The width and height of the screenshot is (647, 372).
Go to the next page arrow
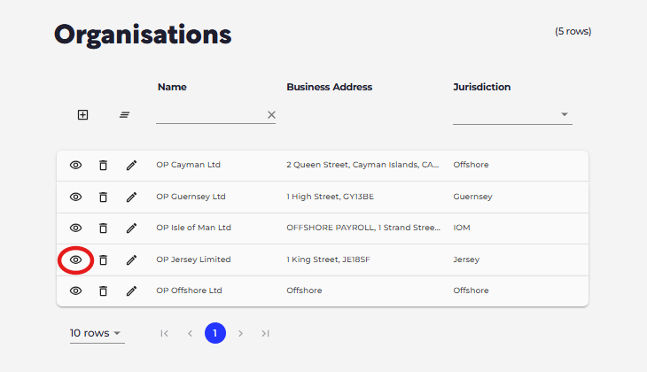(240, 333)
